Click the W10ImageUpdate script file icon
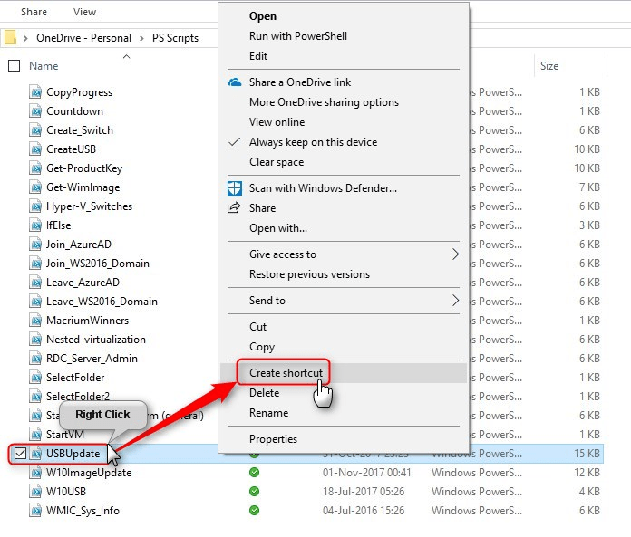The width and height of the screenshot is (631, 537). coord(35,473)
